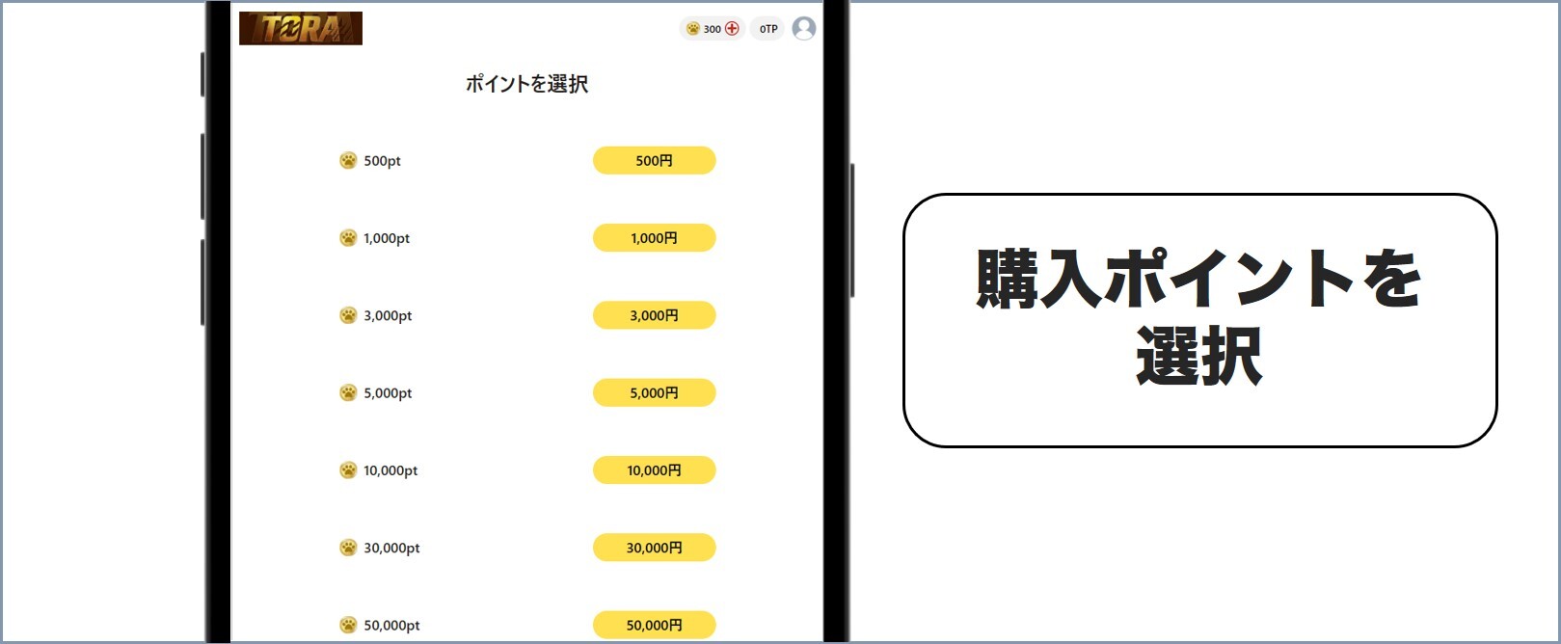Click the paw coin icon beside 500pt

[348, 161]
